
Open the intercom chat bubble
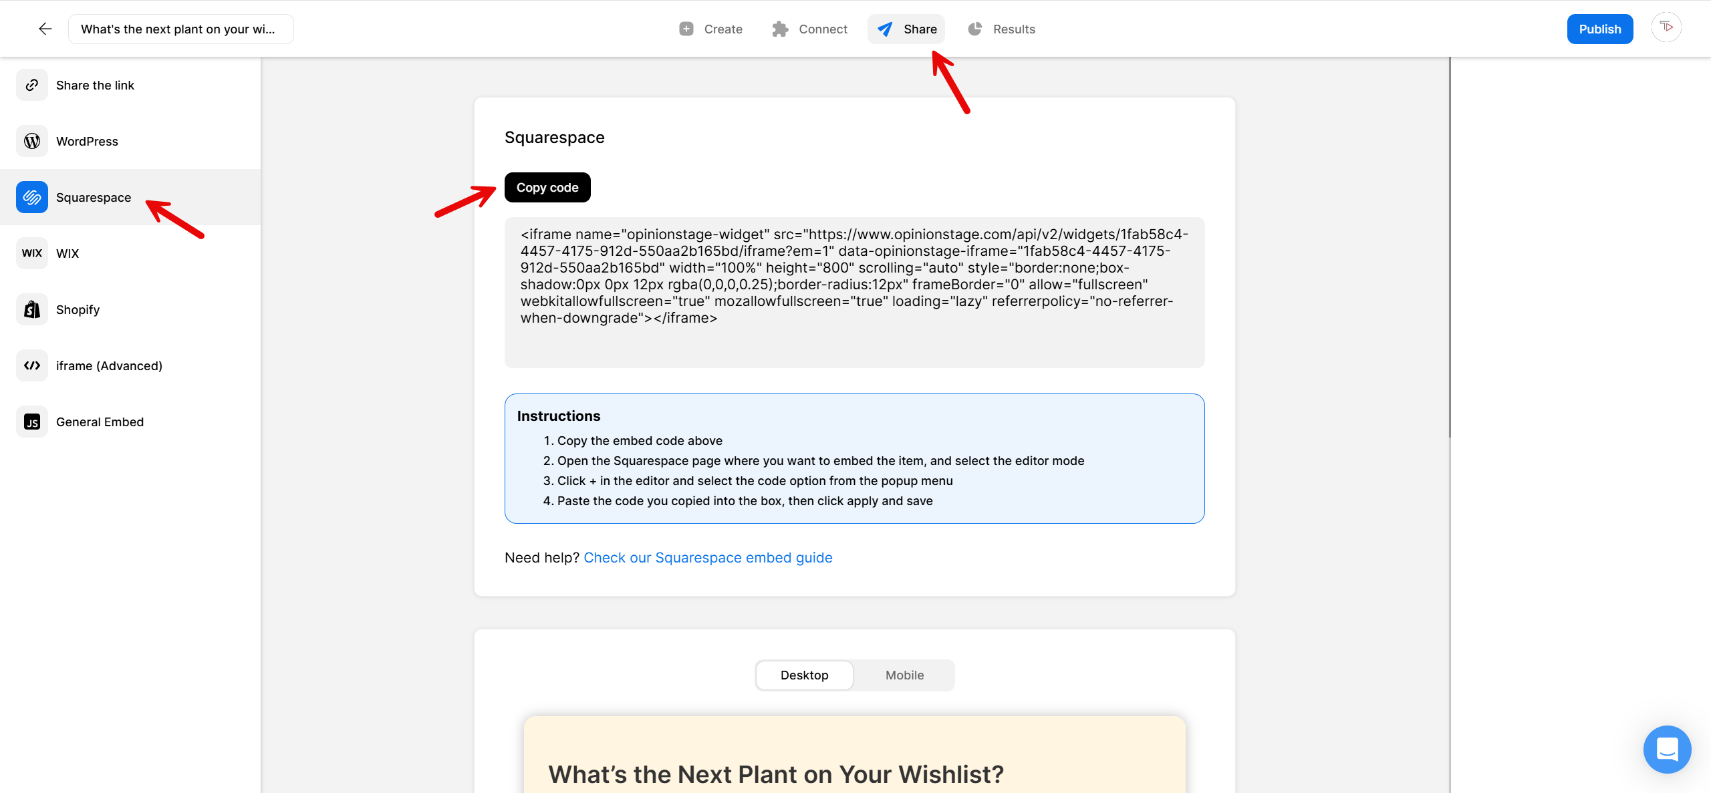click(x=1667, y=750)
